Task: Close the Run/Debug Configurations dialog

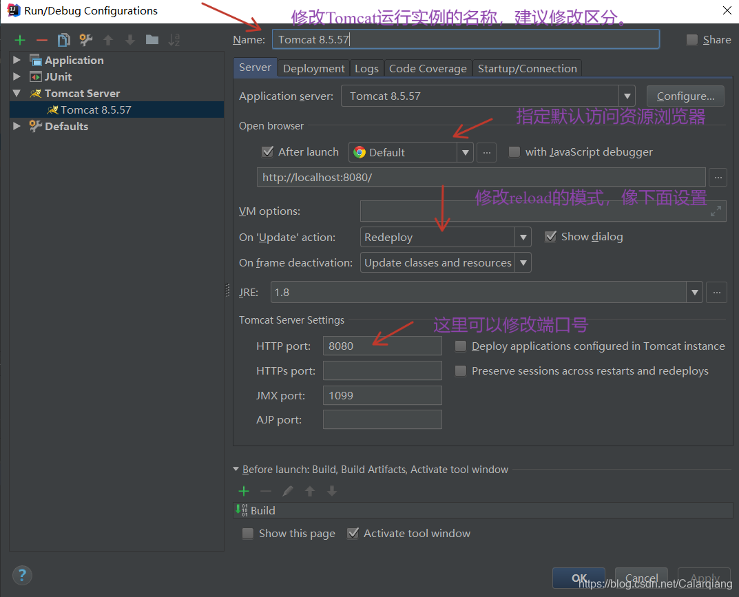Action: pos(727,10)
